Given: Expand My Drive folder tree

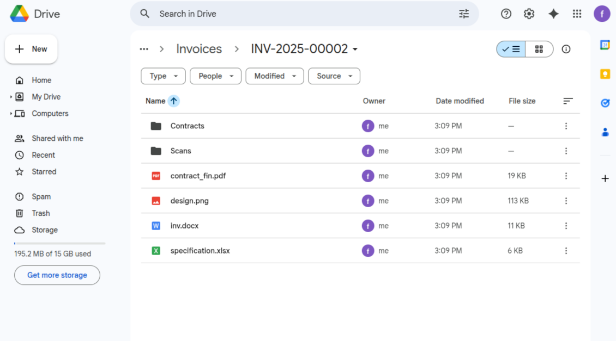Looking at the screenshot, I should 11,97.
